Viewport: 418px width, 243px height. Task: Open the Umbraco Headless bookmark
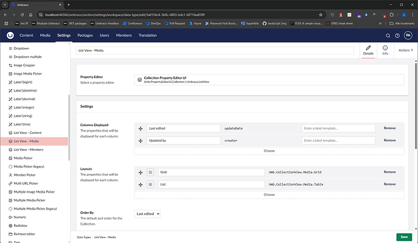(104, 24)
